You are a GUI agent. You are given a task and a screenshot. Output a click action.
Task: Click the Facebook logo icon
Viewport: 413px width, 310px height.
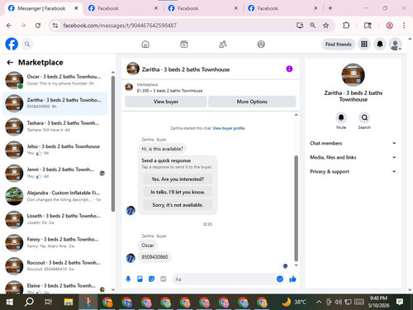coord(12,44)
